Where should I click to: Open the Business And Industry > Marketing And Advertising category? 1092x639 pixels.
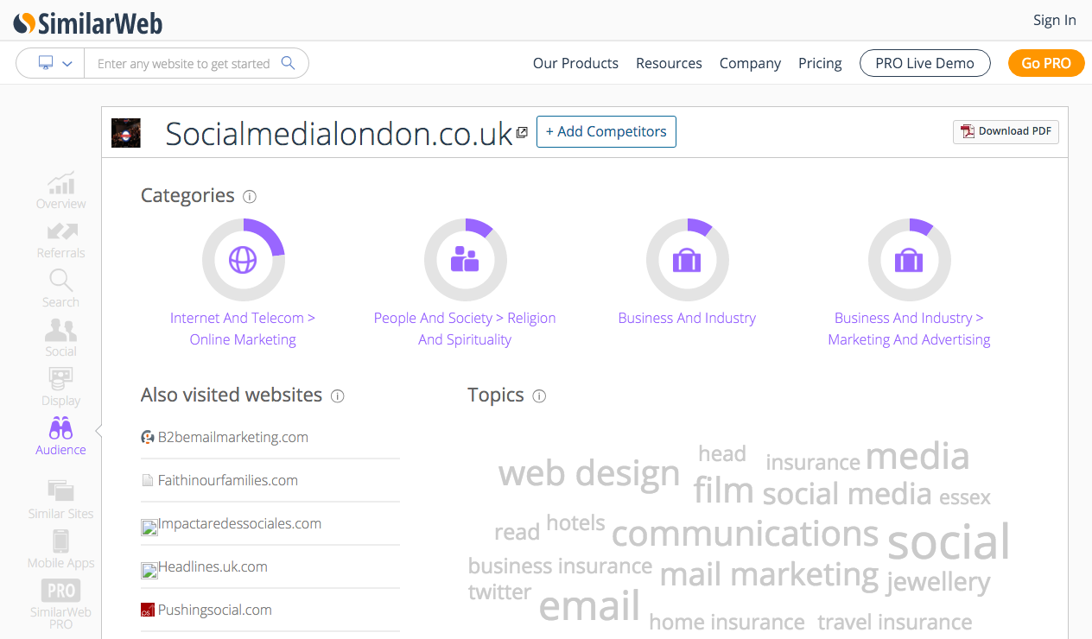point(909,329)
